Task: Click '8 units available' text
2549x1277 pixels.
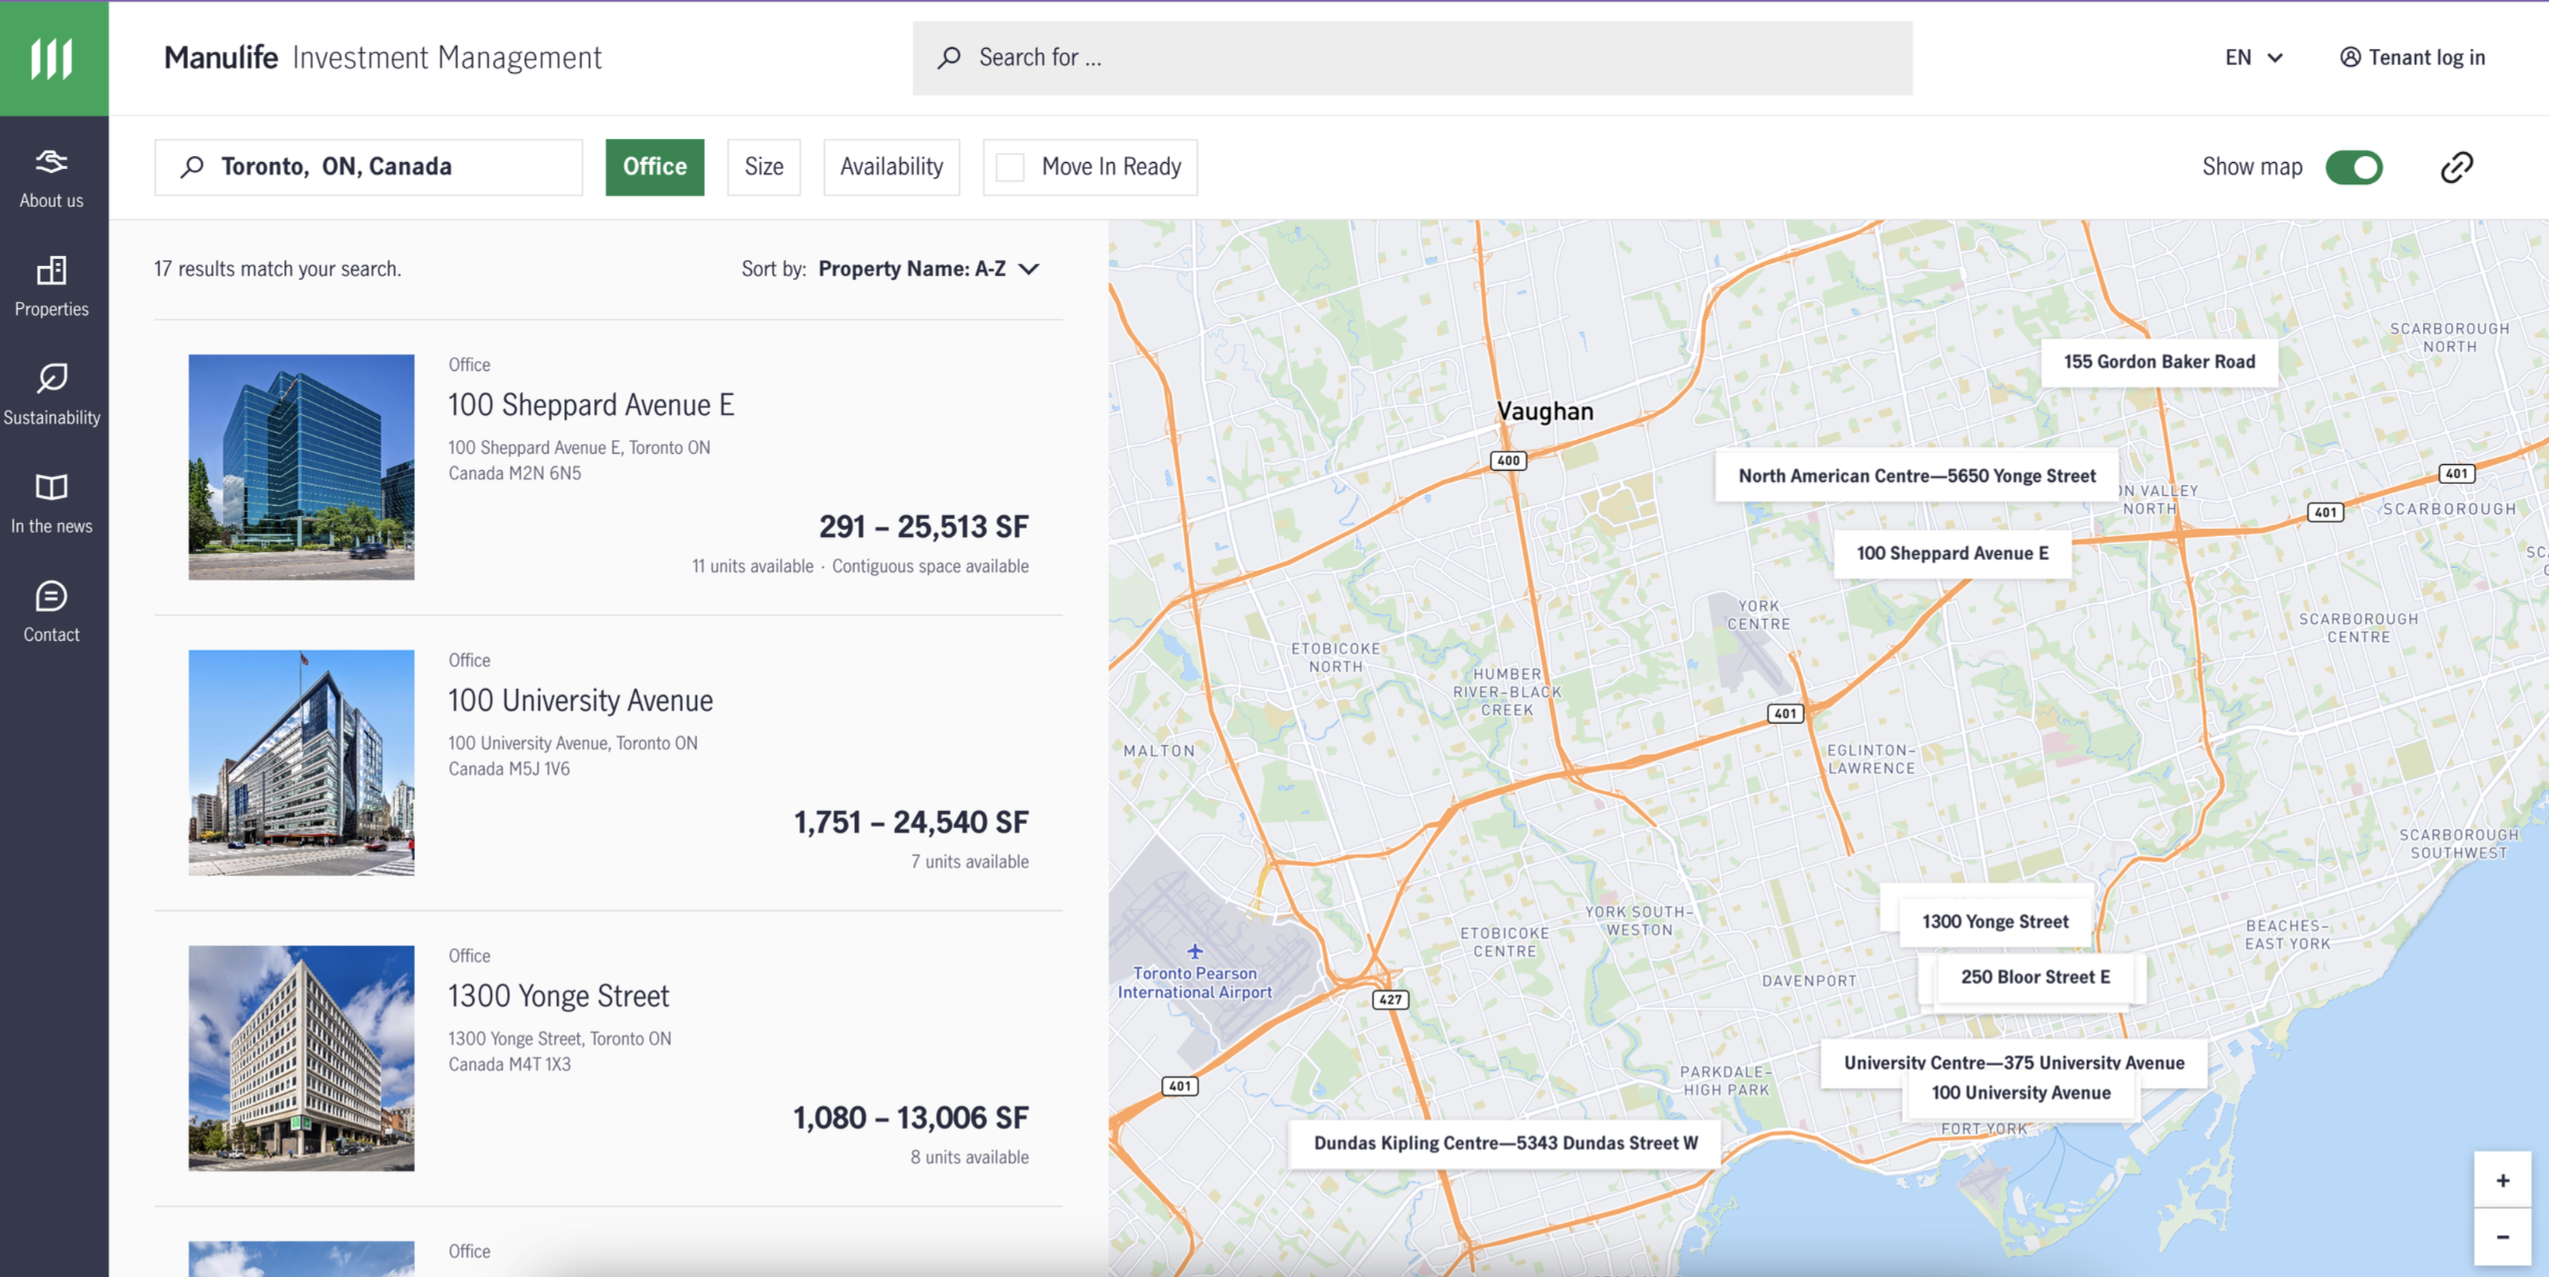Action: 970,1158
